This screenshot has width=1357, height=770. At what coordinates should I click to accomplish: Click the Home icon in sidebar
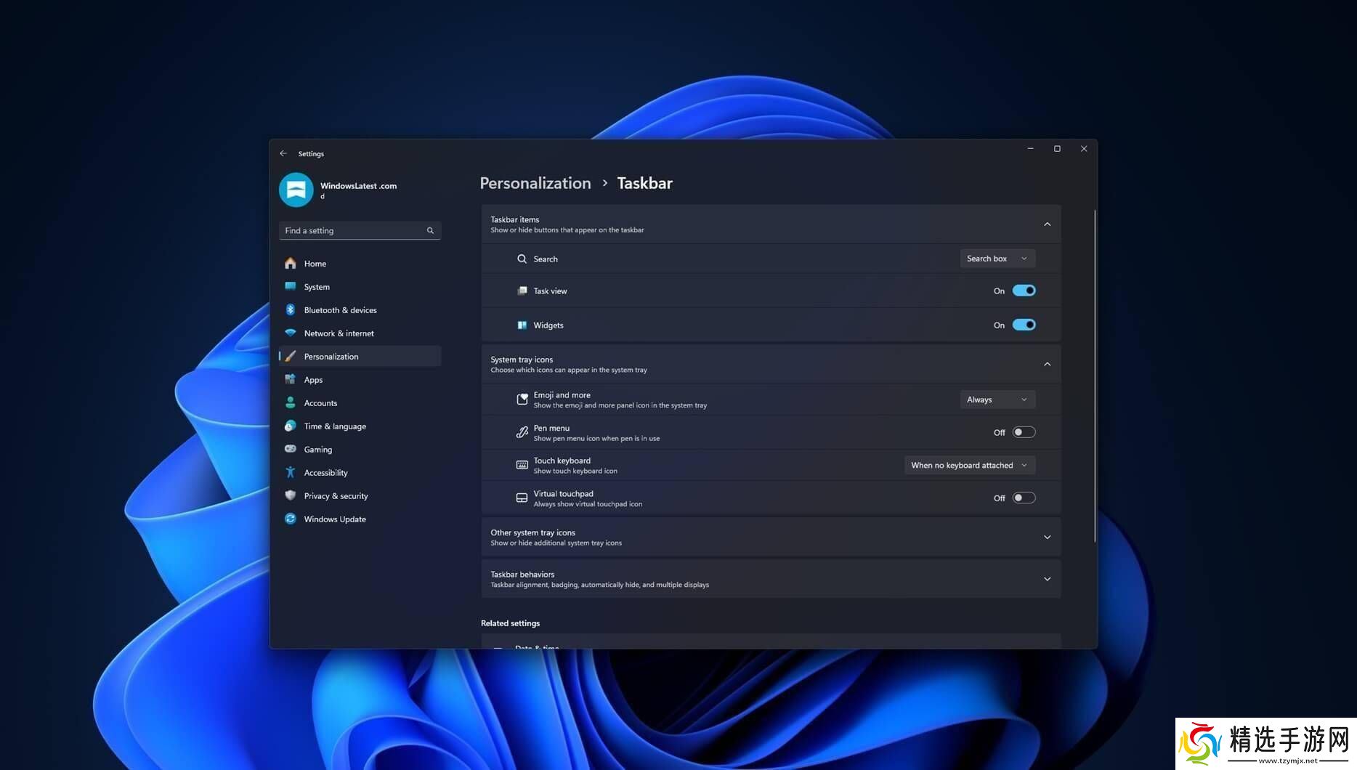point(291,264)
